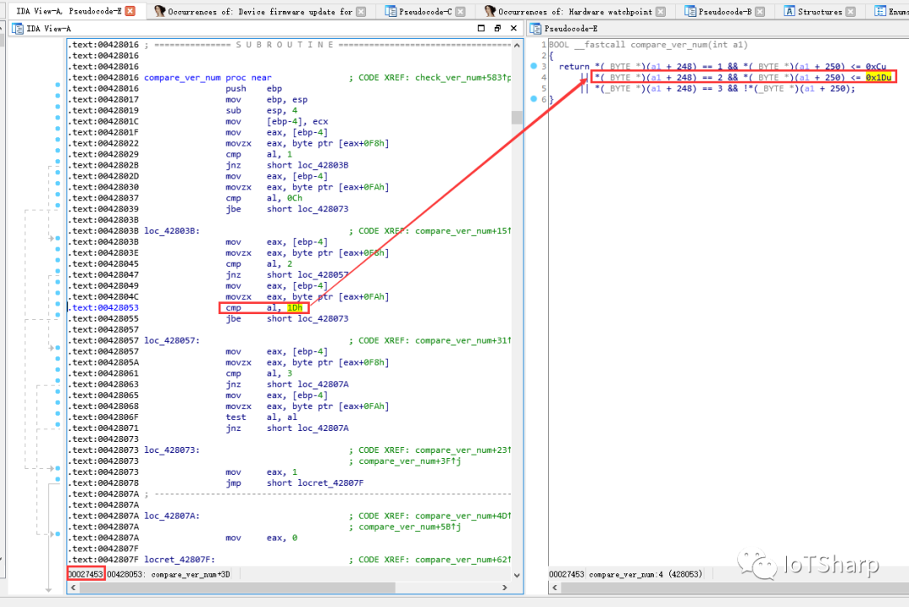Open Occurrences of Hardware watchpoint tab
This screenshot has height=607, width=909.
575,12
